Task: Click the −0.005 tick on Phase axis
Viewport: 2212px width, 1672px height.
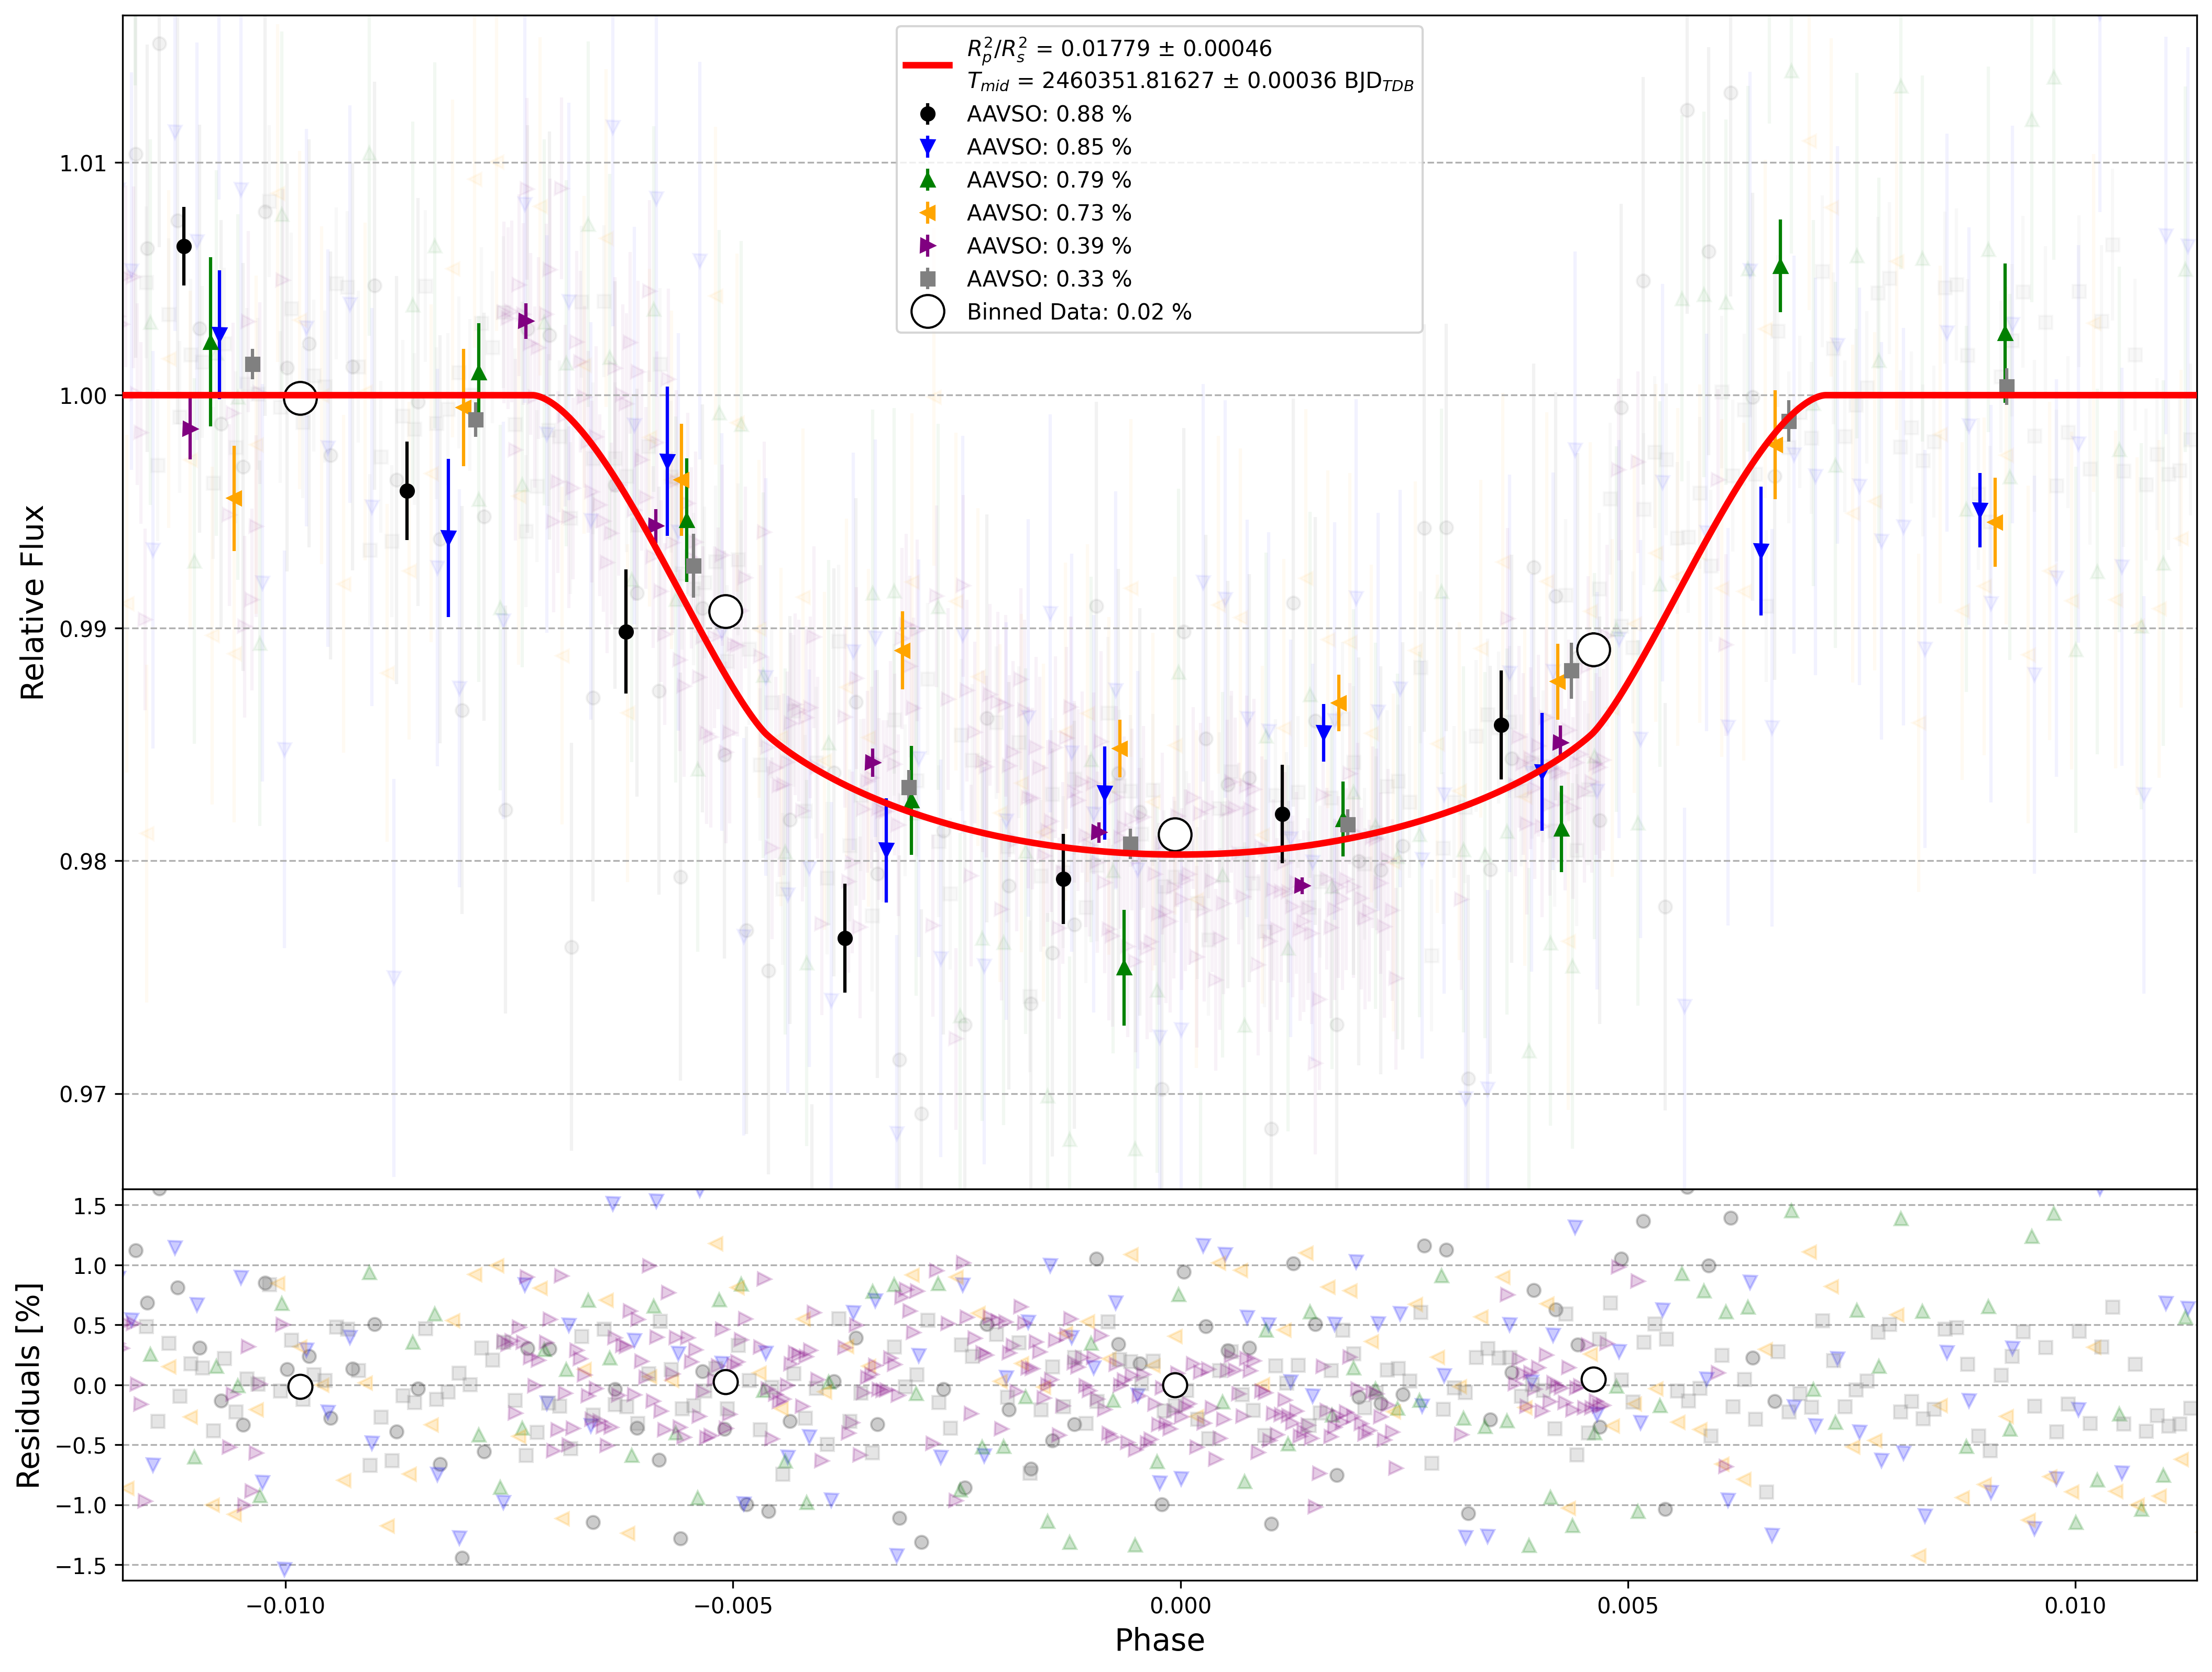Action: coord(733,1606)
